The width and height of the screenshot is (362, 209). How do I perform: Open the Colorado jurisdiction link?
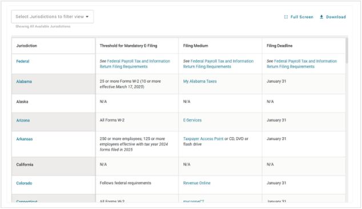coord(24,183)
